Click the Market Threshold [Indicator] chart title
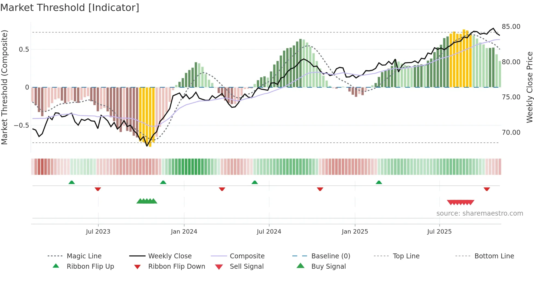Screen dimensions: 534x300 [x=70, y=8]
